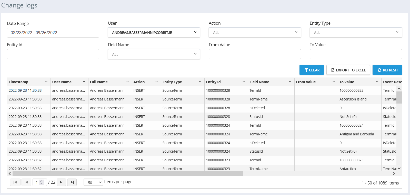Viewport: 410px width, 195px height.
Task: Export the change logs to Excel
Action: [x=348, y=70]
